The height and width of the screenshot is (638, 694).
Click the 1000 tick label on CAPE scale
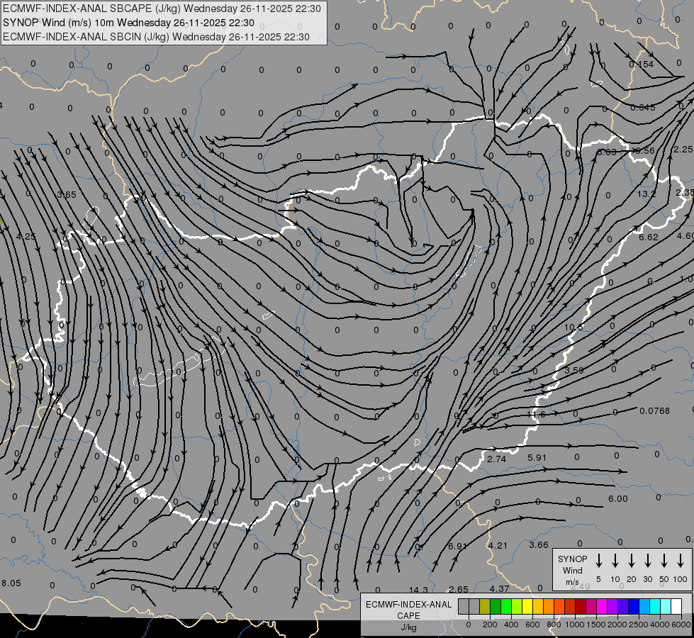click(575, 625)
